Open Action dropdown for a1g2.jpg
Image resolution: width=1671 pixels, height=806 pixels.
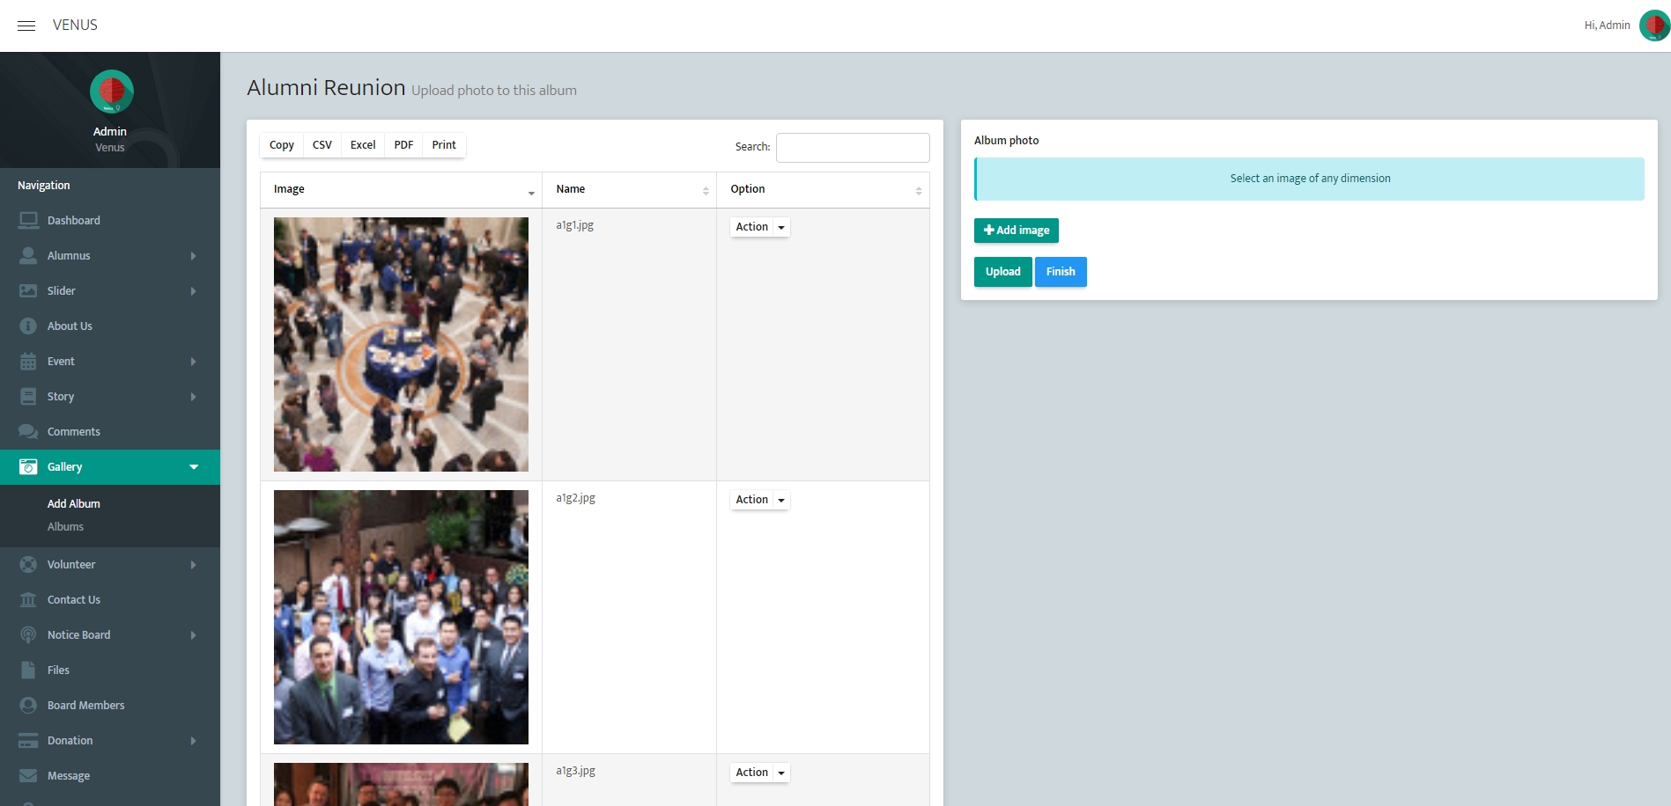759,500
